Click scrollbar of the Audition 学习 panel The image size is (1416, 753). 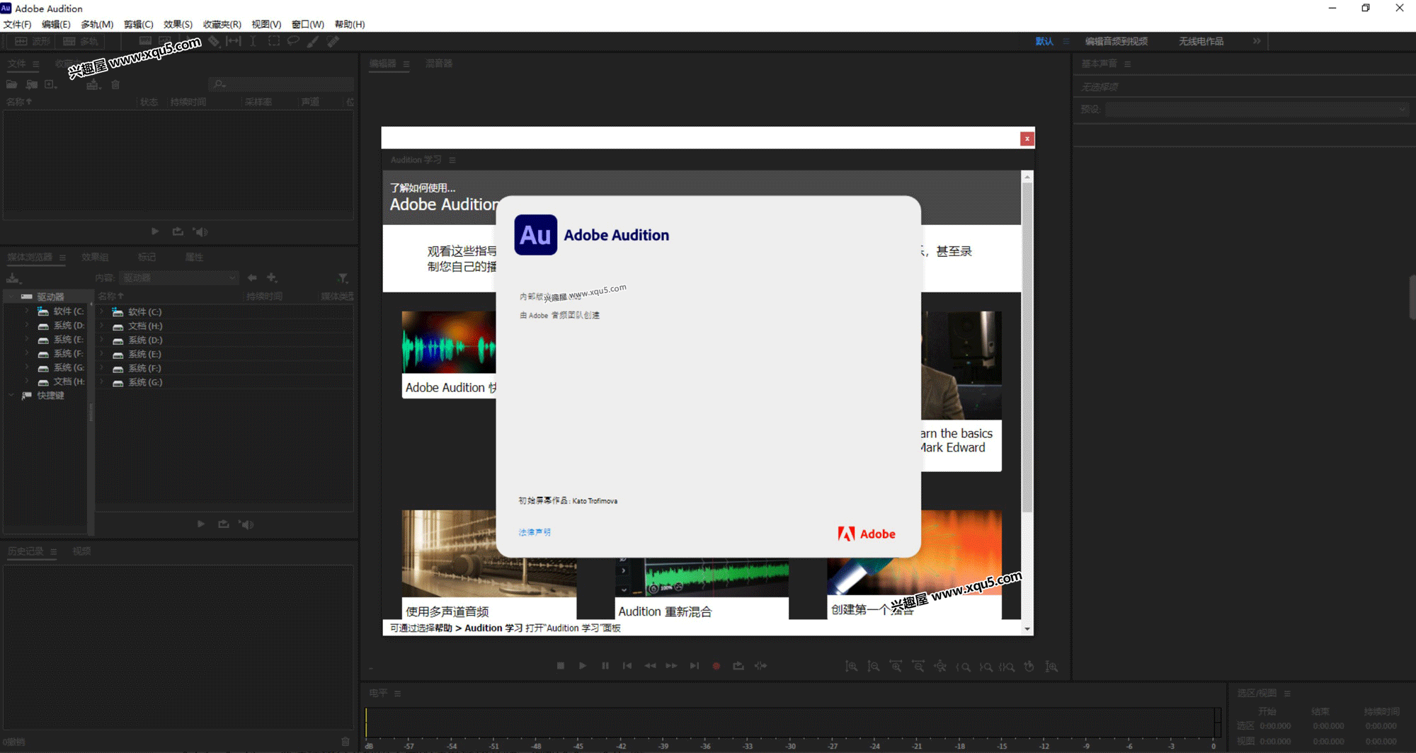(1027, 347)
